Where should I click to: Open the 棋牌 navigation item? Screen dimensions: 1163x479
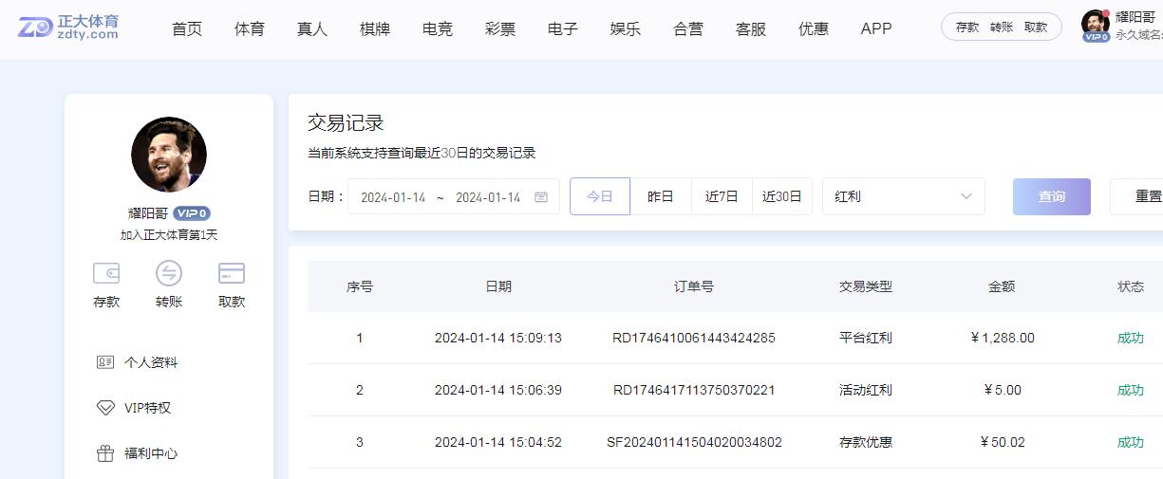(x=375, y=28)
